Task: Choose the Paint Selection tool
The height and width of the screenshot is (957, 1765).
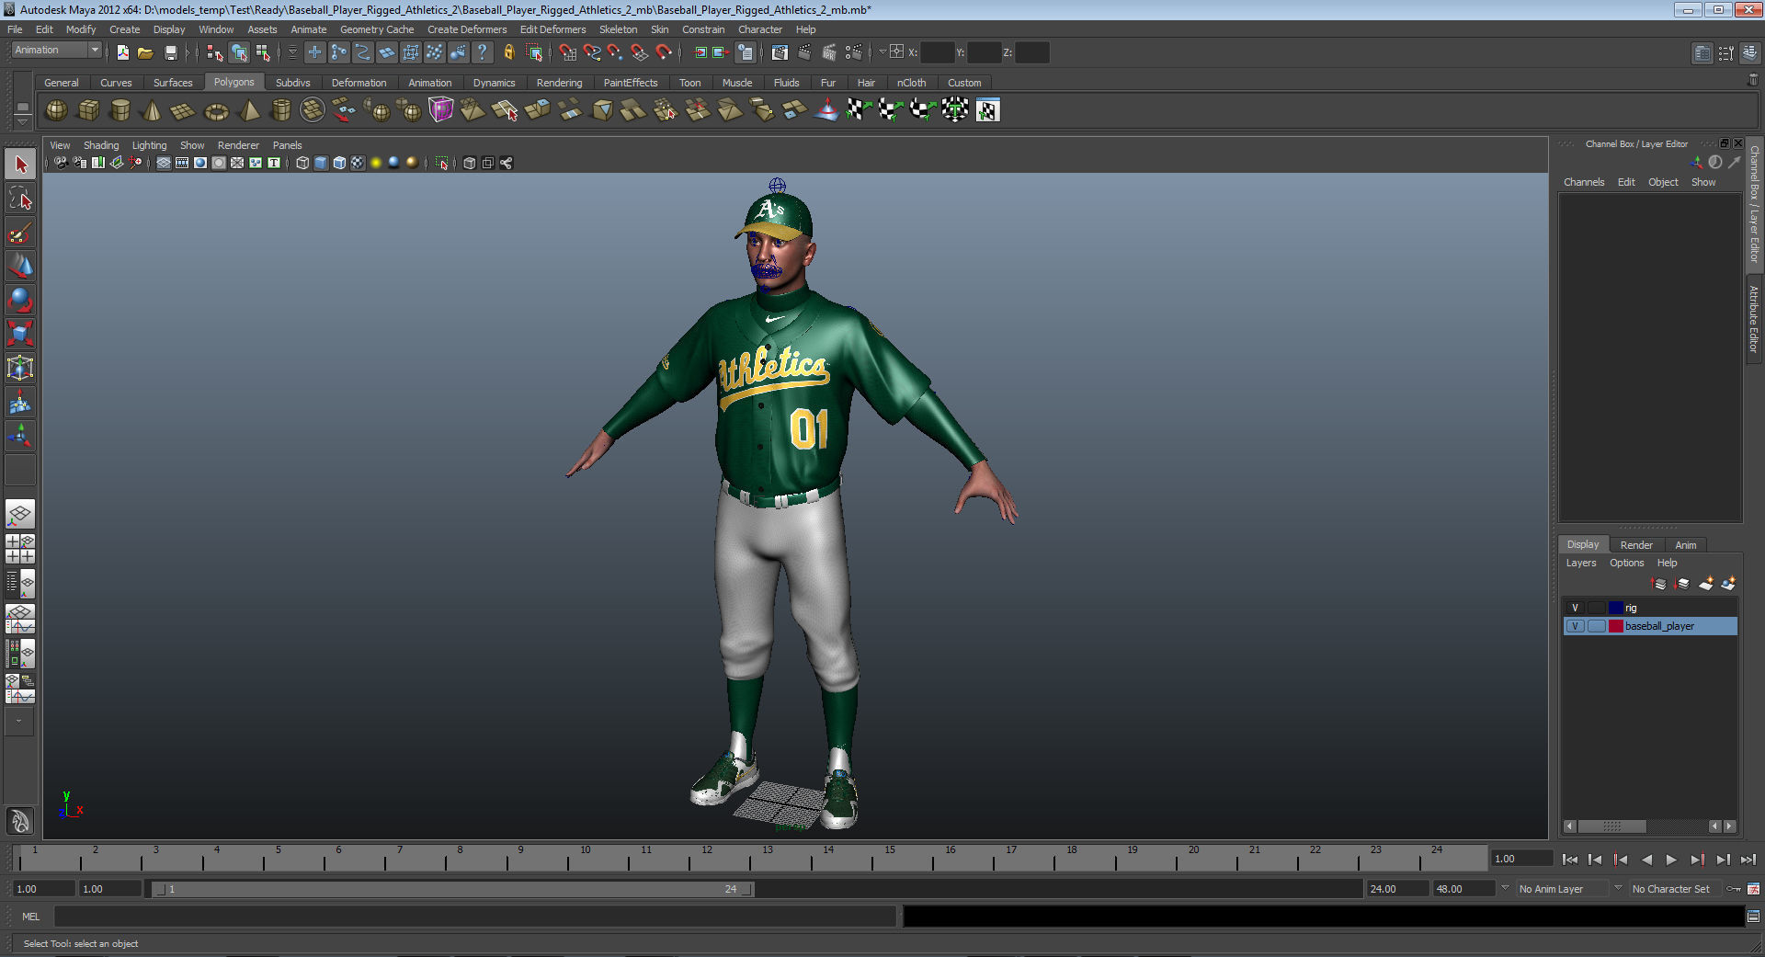Action: tap(20, 233)
